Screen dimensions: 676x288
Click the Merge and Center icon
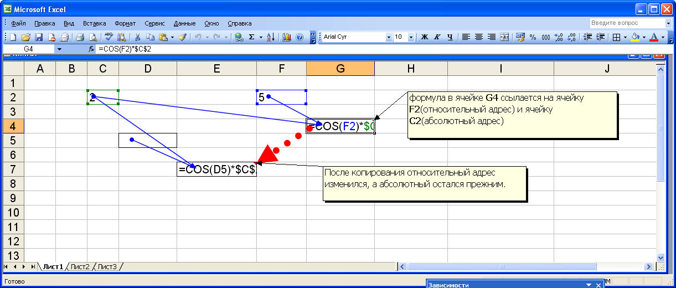[x=504, y=37]
